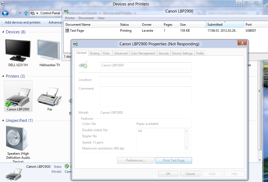The height and width of the screenshot is (182, 268).
Task: Click the printer name field Canon LBP2900
Action: pos(146,66)
